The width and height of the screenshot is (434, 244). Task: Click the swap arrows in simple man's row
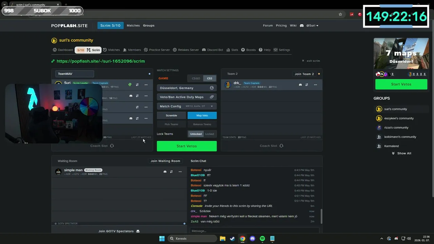(171, 172)
